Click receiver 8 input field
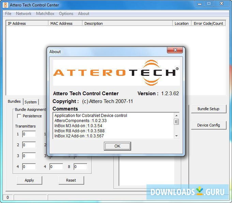Screen dimensions: 232x203 [80, 167]
